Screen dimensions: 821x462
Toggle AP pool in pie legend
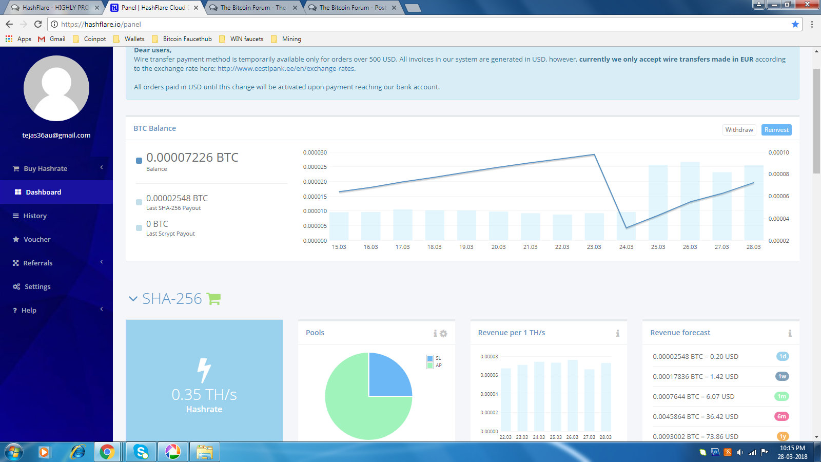tap(430, 365)
